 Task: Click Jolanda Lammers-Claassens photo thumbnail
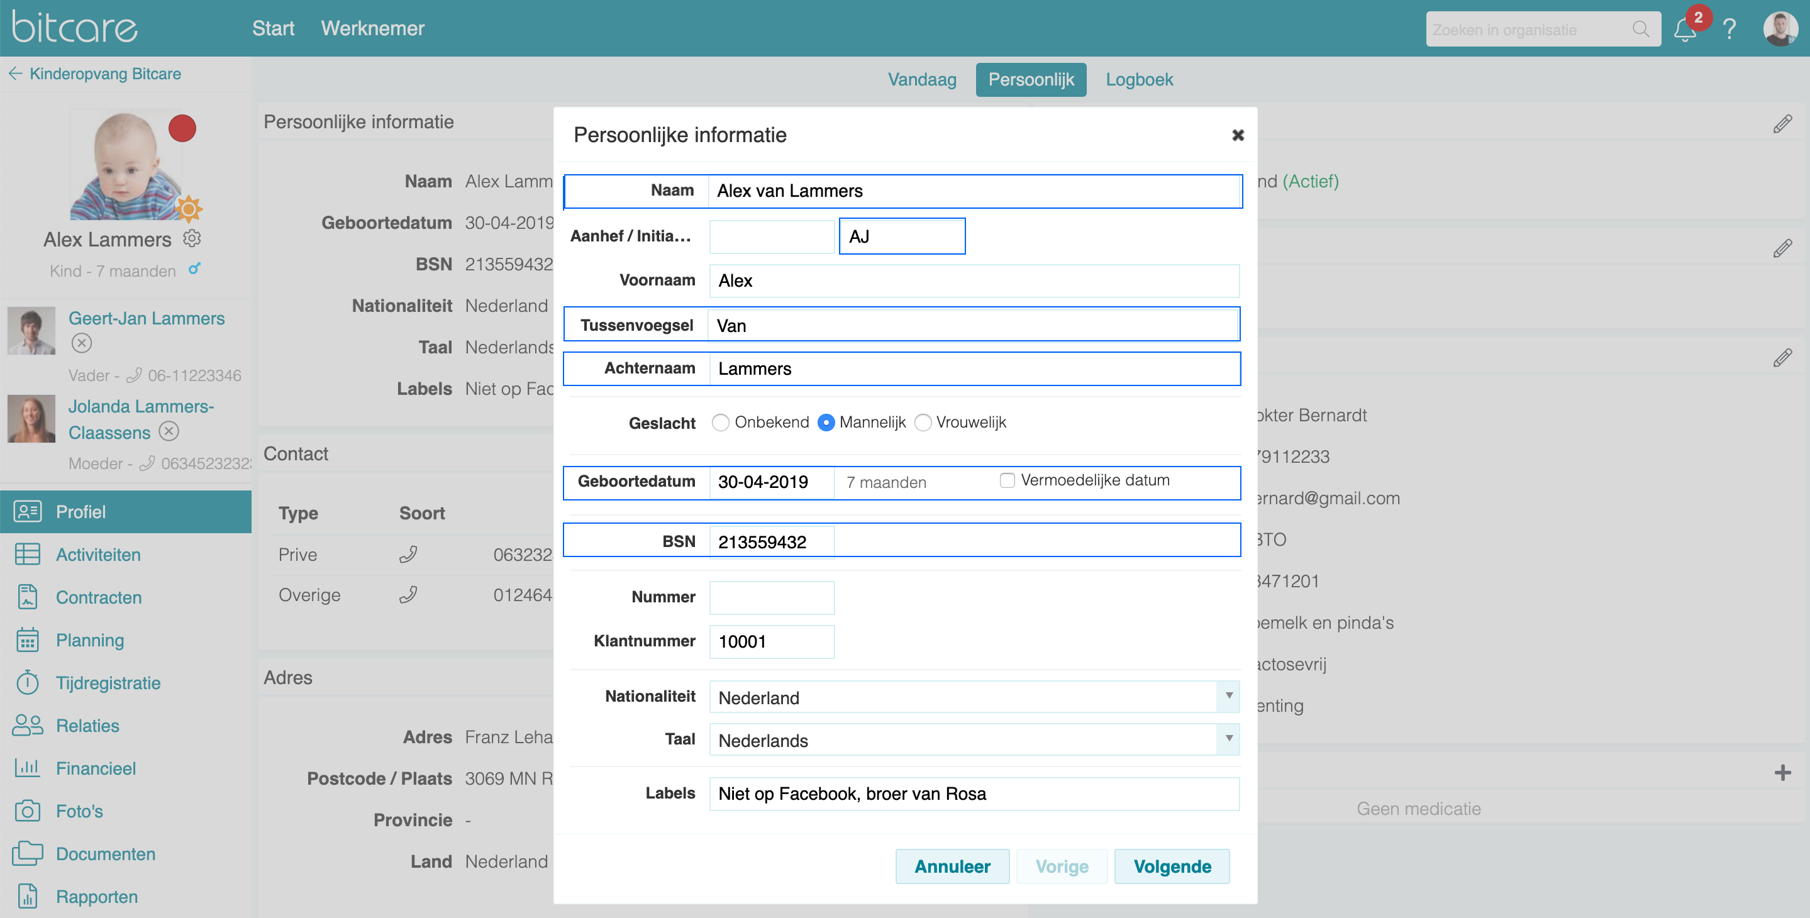(31, 419)
